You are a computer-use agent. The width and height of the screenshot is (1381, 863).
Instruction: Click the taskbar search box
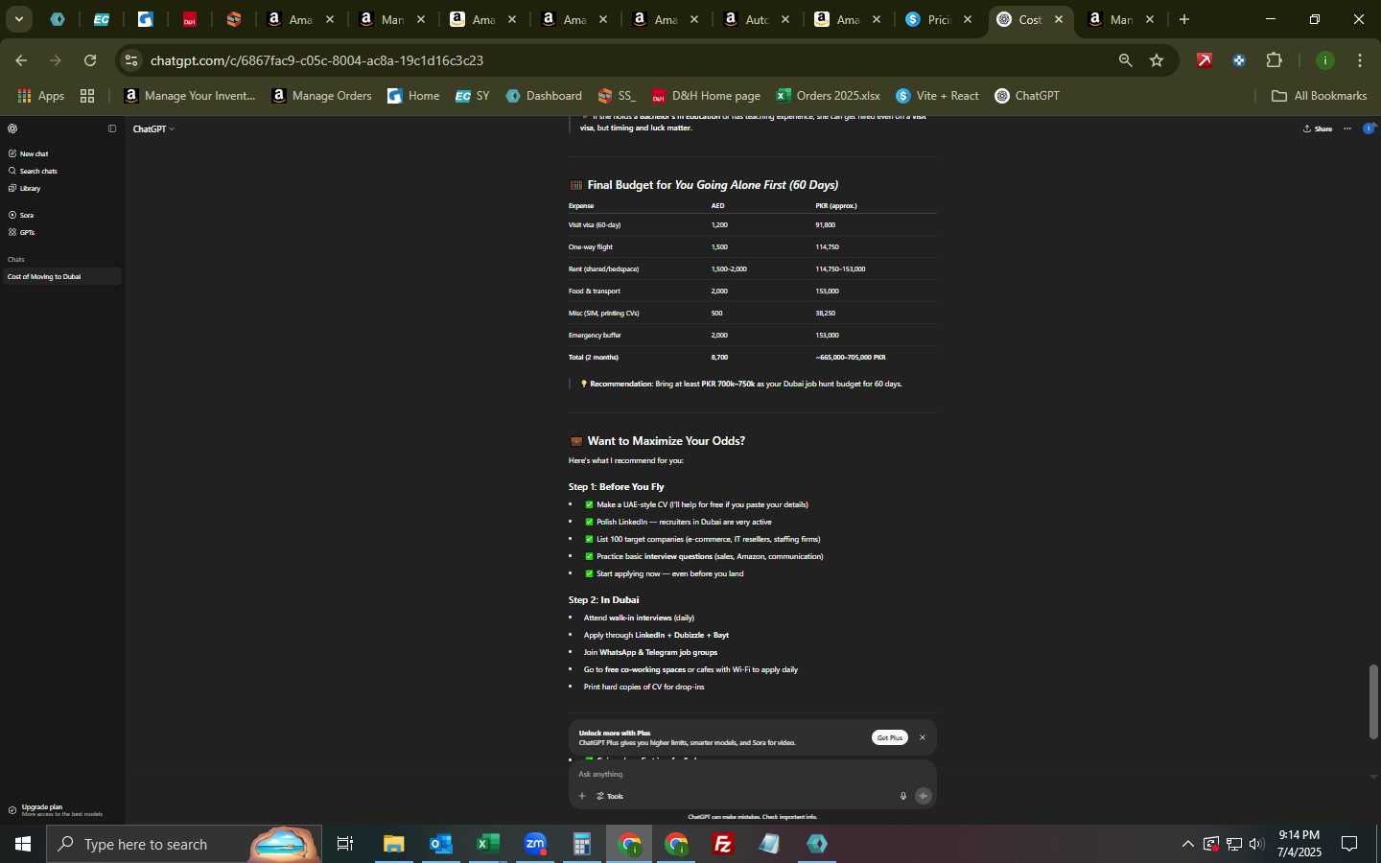pos(182,844)
